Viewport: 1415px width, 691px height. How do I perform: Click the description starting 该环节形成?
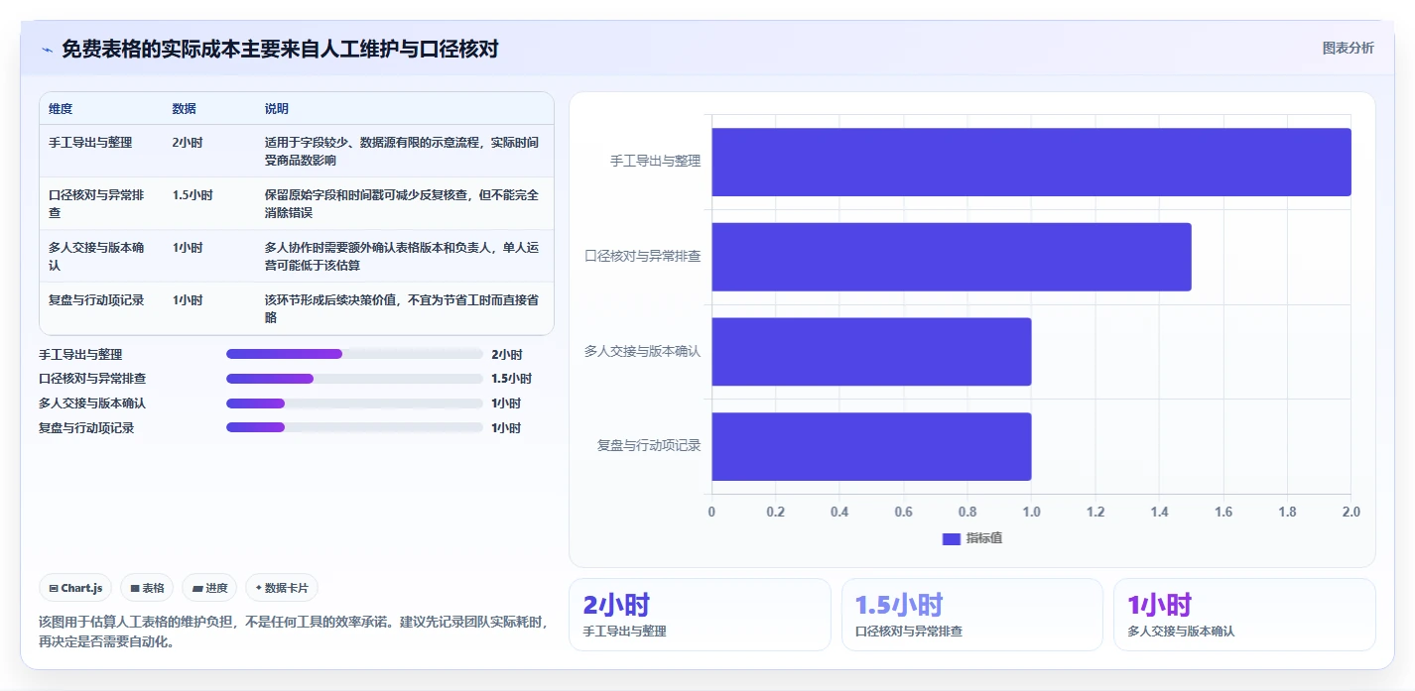click(x=402, y=309)
